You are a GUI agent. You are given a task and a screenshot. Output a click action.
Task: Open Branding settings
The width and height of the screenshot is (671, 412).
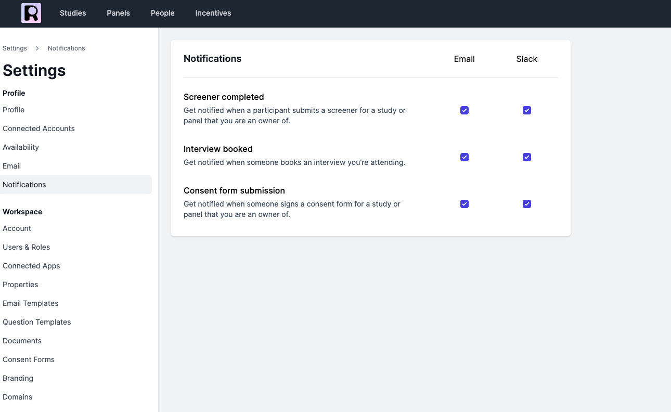tap(18, 378)
